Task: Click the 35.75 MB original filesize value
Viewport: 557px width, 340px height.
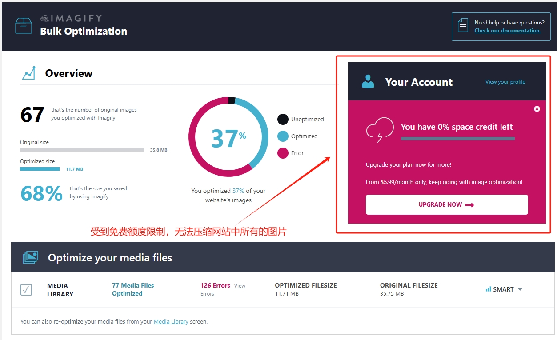Action: (x=392, y=294)
